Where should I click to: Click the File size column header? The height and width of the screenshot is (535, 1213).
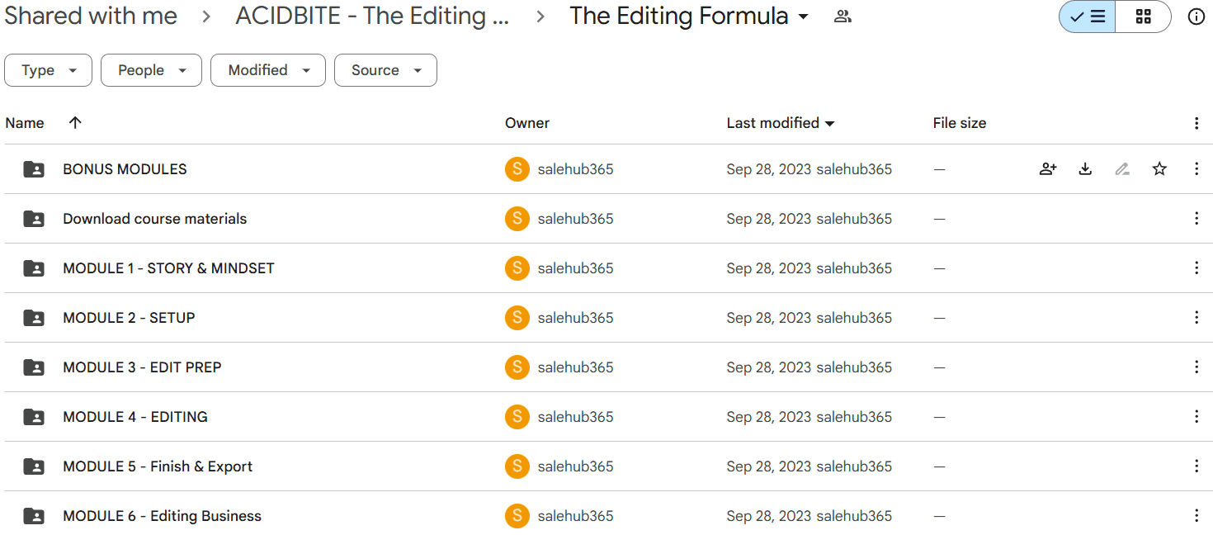tap(960, 123)
